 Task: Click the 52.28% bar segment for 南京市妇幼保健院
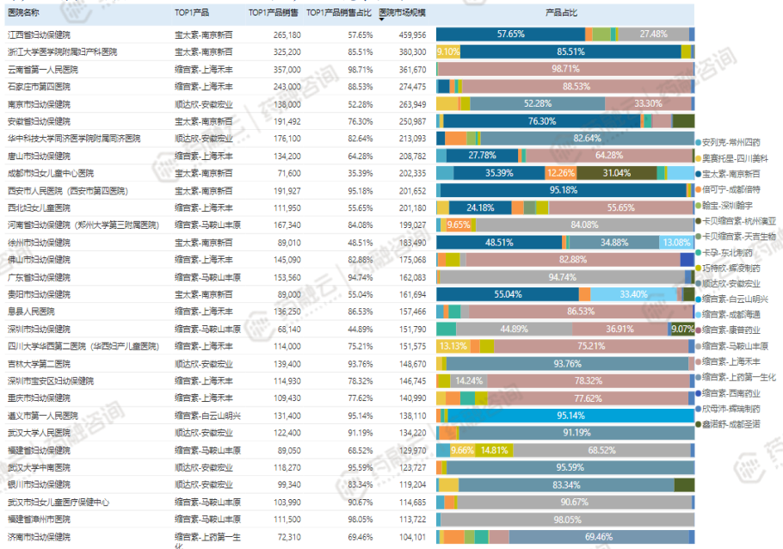click(x=537, y=103)
